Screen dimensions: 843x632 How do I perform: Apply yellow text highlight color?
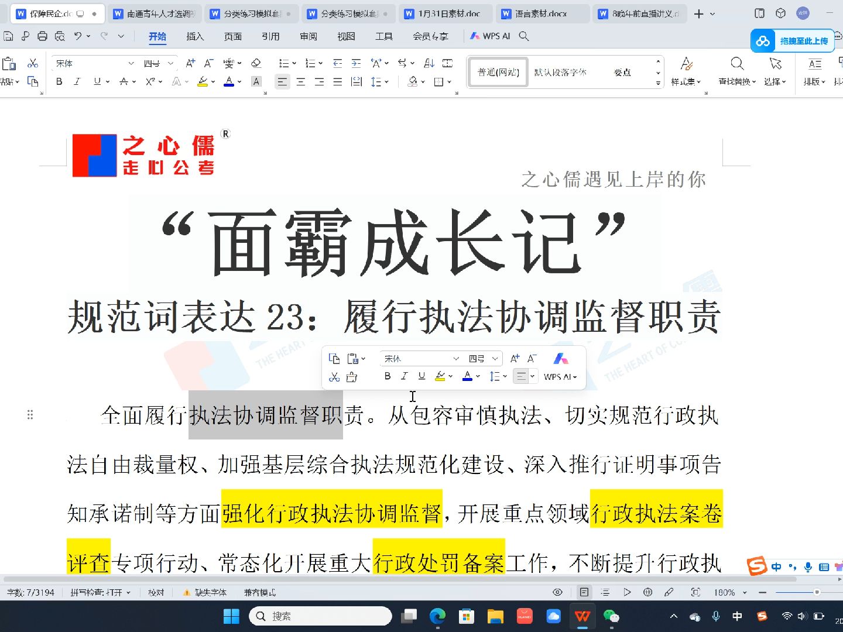click(x=202, y=81)
